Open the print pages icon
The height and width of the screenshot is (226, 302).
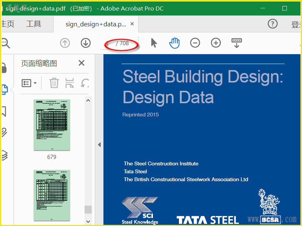[x=69, y=83]
